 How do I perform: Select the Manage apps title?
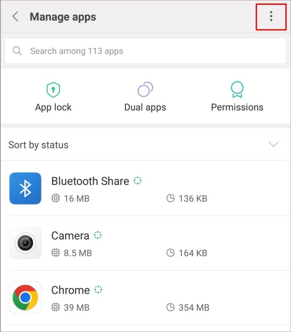click(63, 17)
